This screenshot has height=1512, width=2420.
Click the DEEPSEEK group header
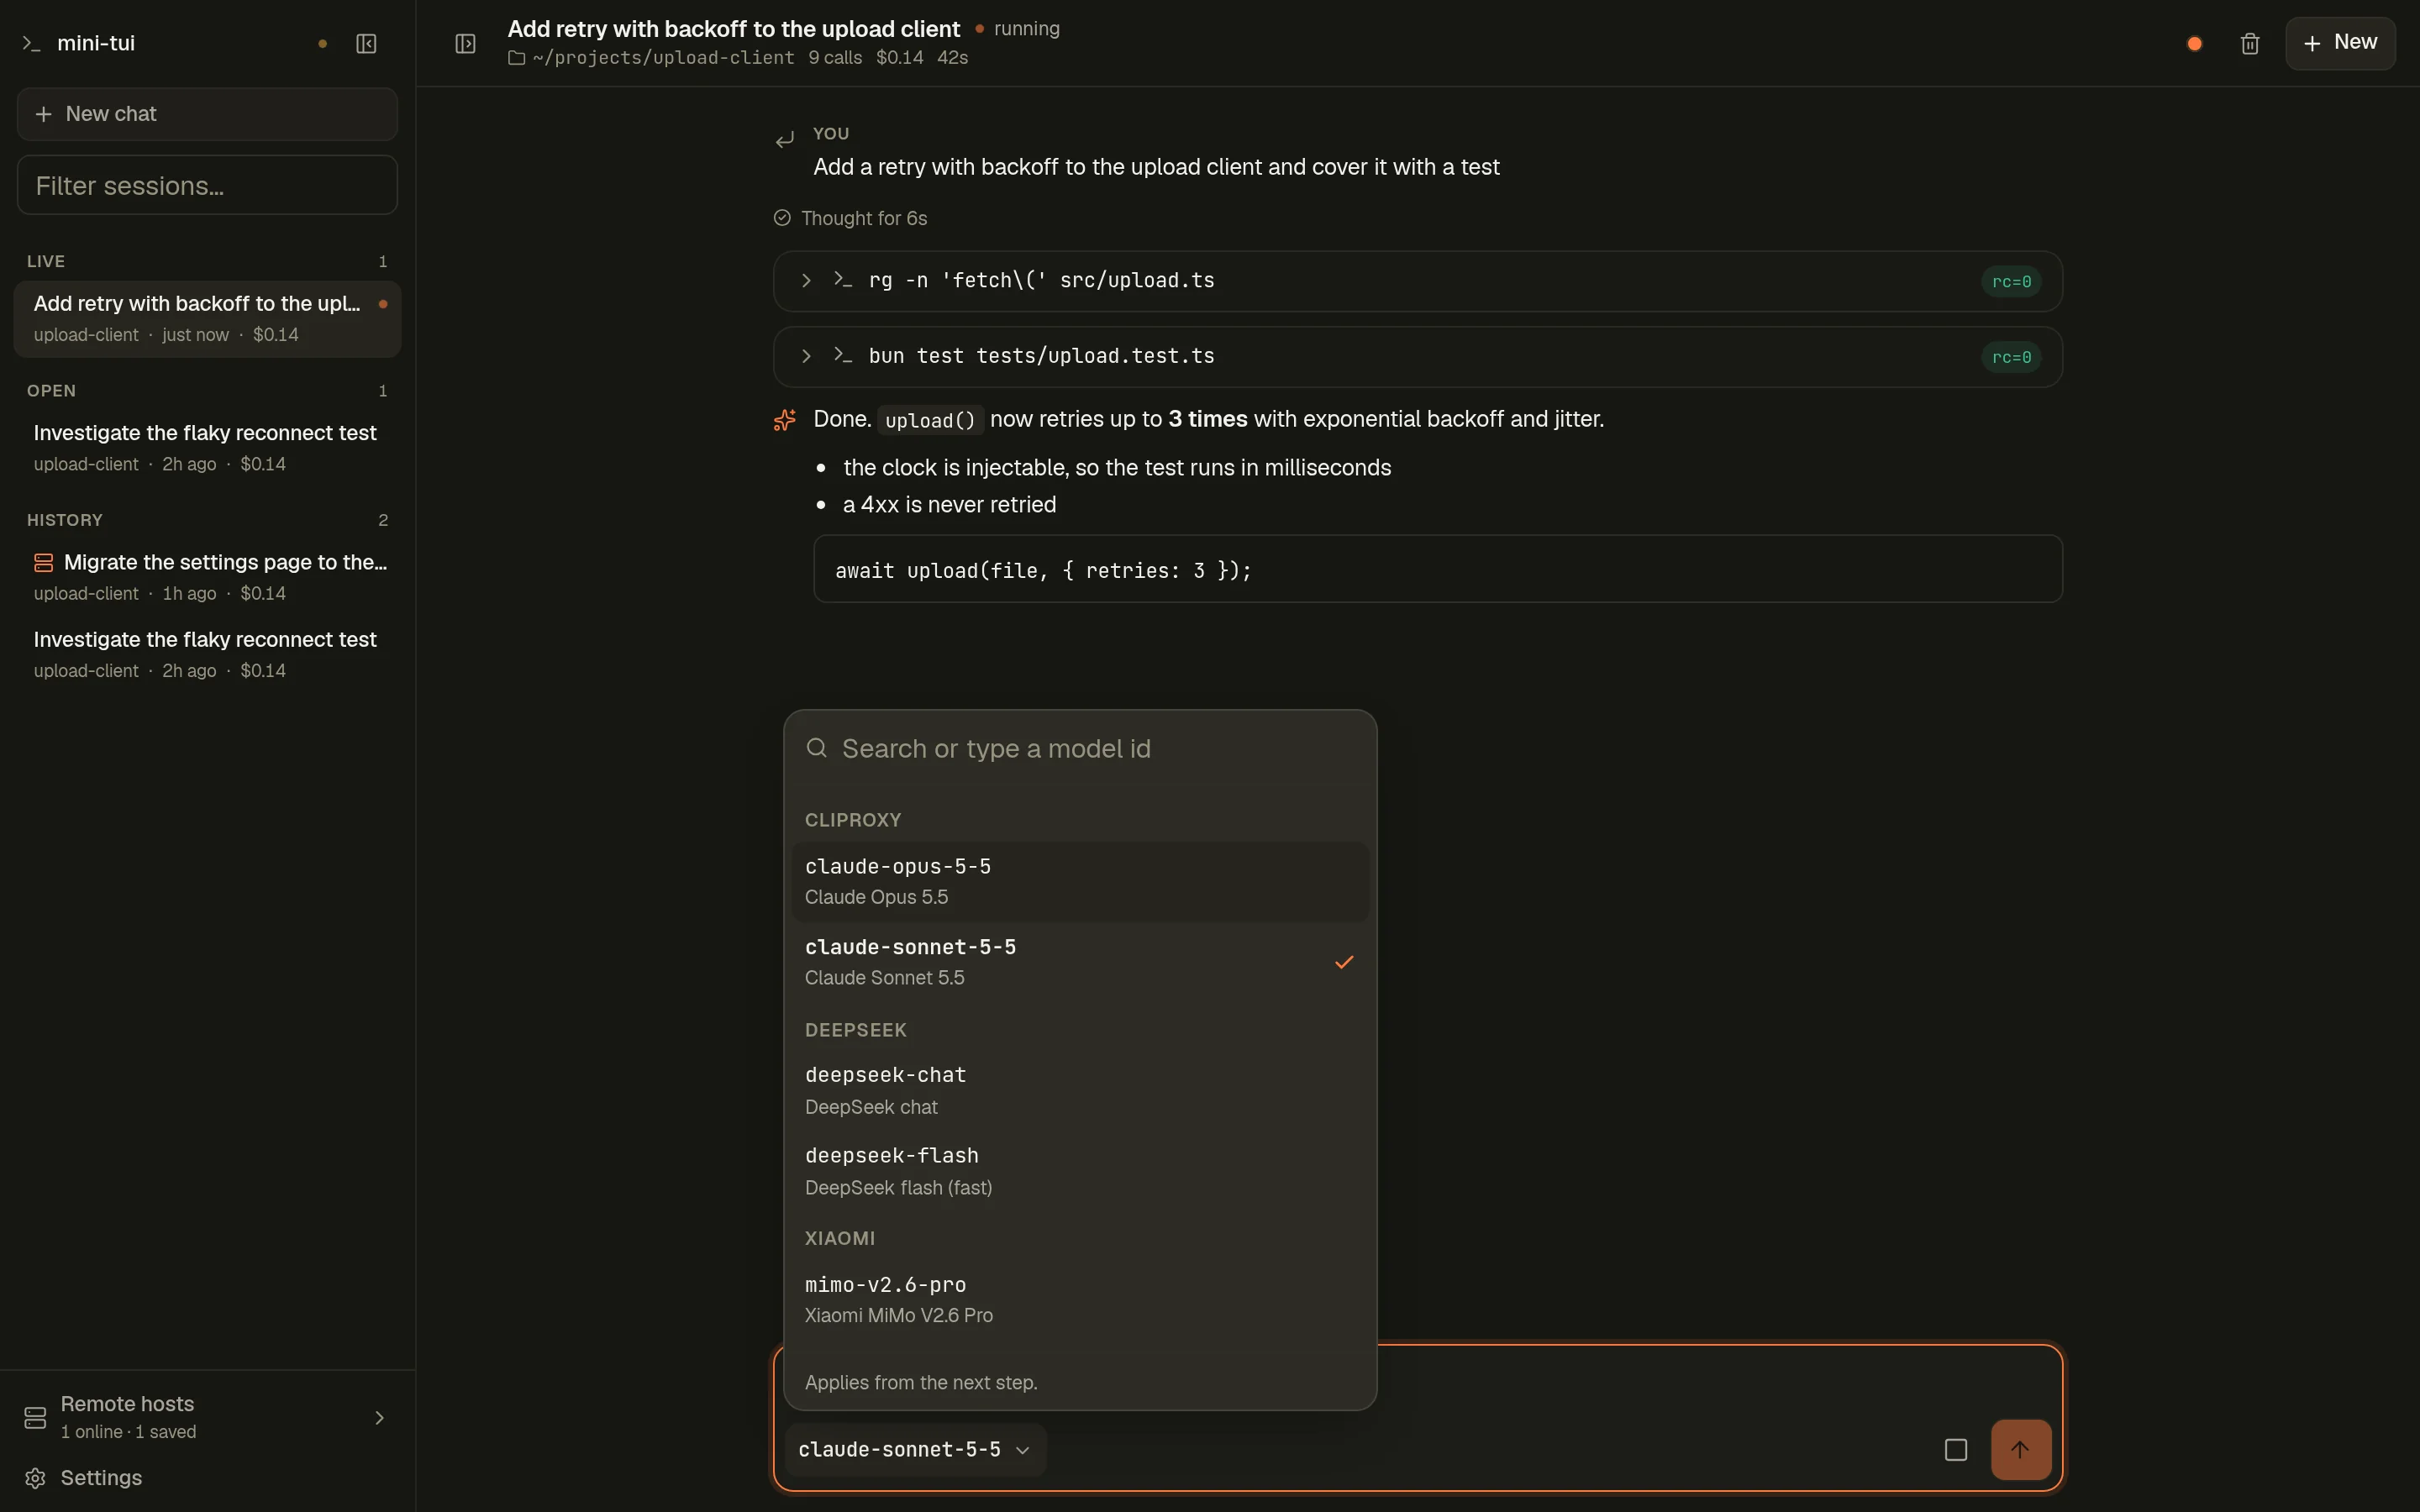click(855, 1030)
